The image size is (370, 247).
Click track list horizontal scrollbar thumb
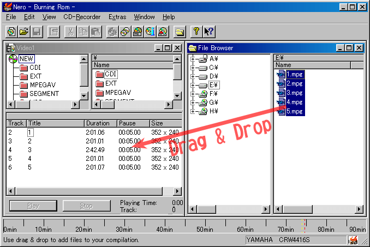pos(89,191)
